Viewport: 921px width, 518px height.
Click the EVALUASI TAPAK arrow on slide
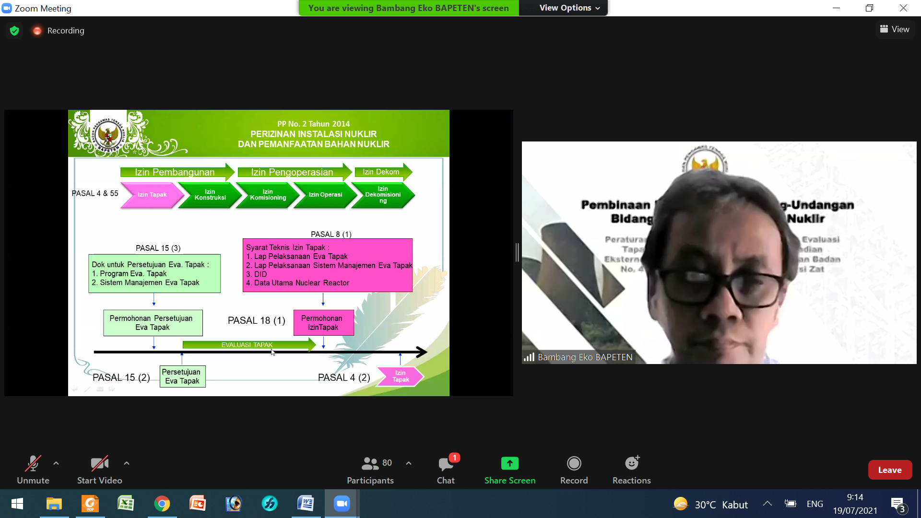(249, 344)
